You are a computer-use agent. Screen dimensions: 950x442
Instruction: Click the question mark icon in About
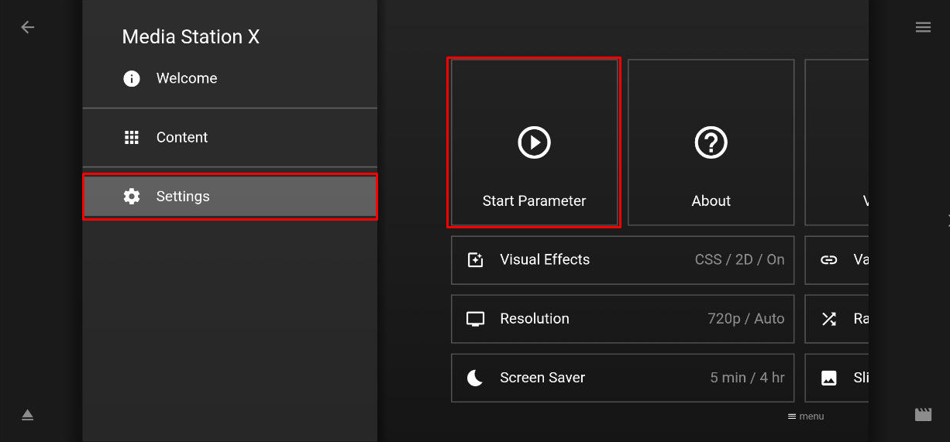pos(711,142)
